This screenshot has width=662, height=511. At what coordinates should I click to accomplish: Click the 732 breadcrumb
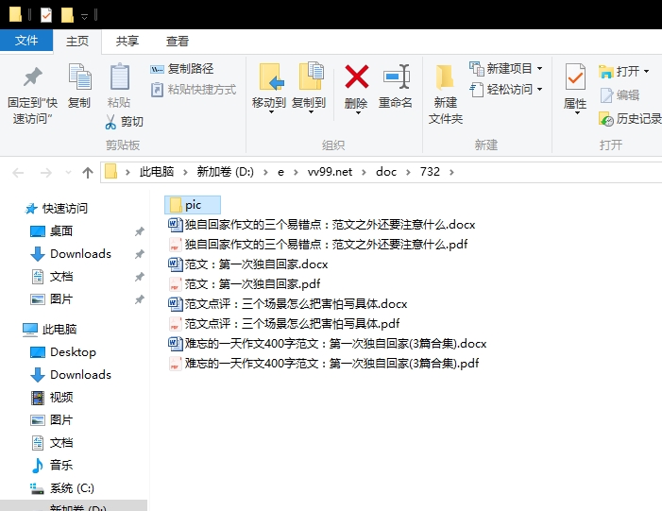point(430,172)
